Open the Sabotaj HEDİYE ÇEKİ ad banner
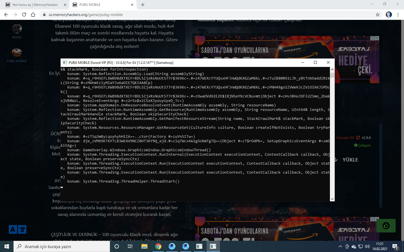Viewport: 404px width, 252px height. pyautogui.click(x=287, y=59)
